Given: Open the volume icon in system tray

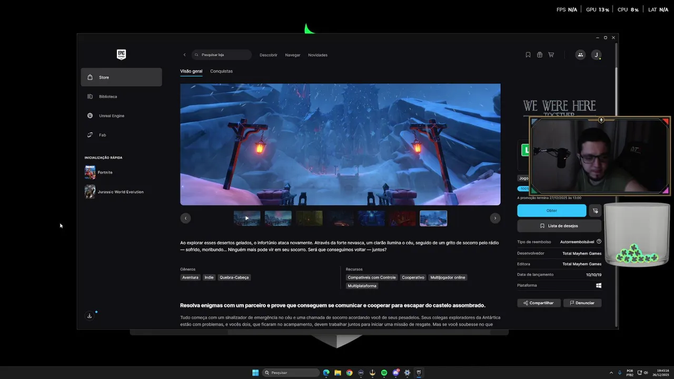Looking at the screenshot, I should (x=646, y=373).
